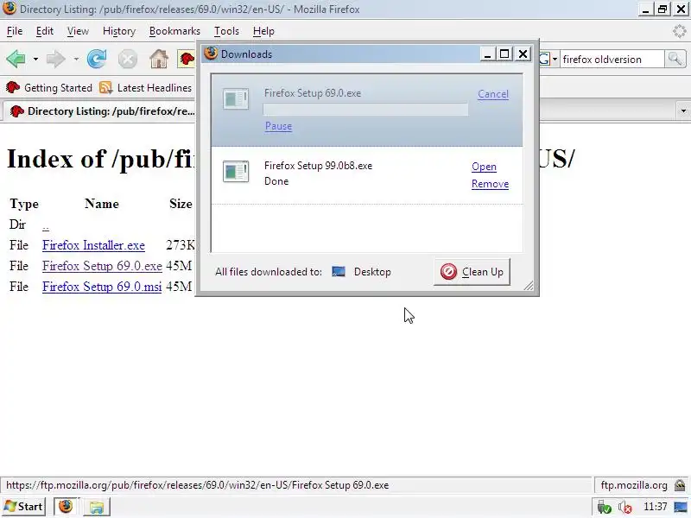The width and height of the screenshot is (691, 518).
Task: Open the Desktop download folder link
Action: pos(361,272)
